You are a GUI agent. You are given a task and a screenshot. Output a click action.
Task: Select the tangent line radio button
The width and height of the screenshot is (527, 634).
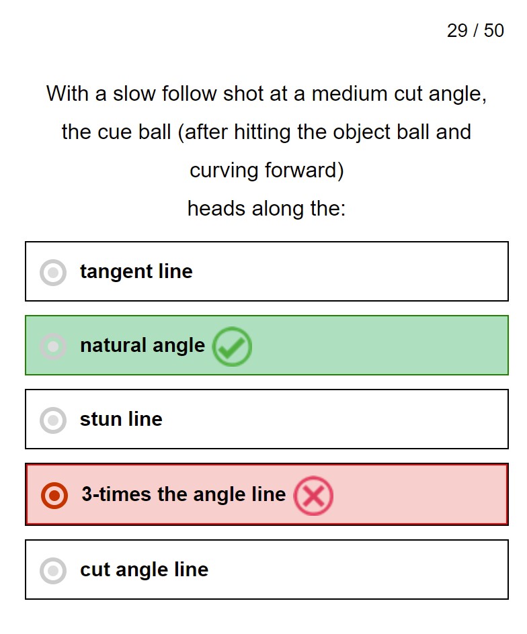point(53,272)
